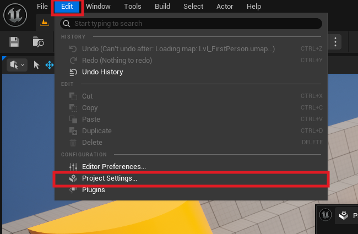Click the three-dot toolbar options button
358x234 pixels.
[335, 42]
